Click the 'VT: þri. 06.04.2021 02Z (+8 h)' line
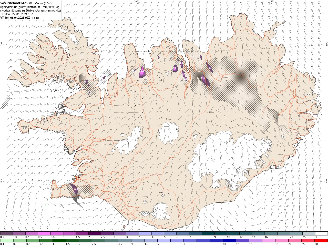The image size is (328, 246). (20, 18)
